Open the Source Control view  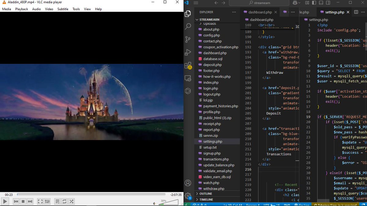tap(188, 39)
